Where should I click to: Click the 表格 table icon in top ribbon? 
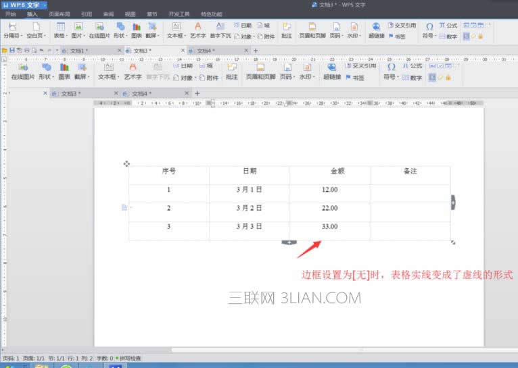click(x=60, y=27)
